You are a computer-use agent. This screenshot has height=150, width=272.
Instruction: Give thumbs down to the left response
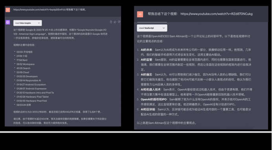tap(119, 22)
